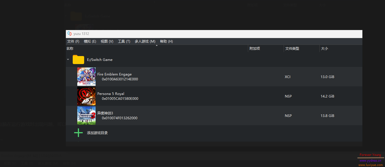Click the E:/Switch Game folder label
Image resolution: width=385 pixels, height=167 pixels.
click(x=100, y=60)
